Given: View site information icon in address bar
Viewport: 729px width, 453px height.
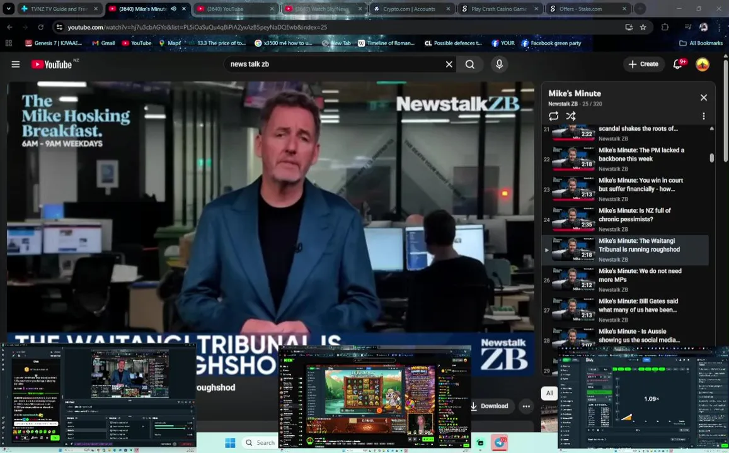Looking at the screenshot, I should pos(59,28).
